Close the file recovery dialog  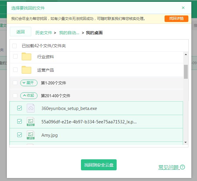[x=183, y=8]
